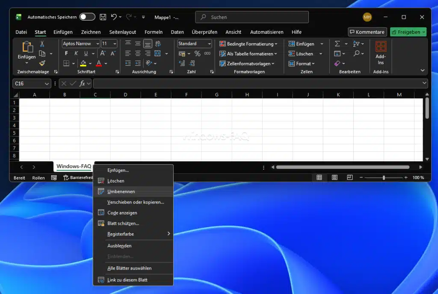Click the thousands separator 000 icon
Viewport: 438px width, 294px height.
207,53
